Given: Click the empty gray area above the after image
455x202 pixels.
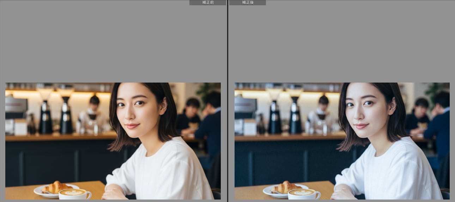Looking at the screenshot, I should pos(342,42).
